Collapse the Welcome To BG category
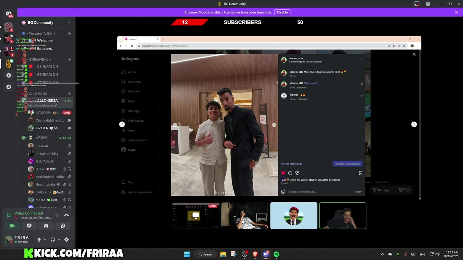 coord(40,34)
